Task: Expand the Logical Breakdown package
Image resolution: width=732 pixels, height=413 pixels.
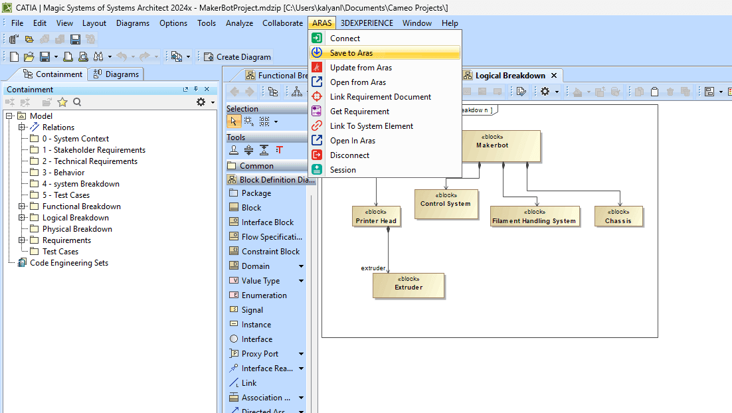Action: pyautogui.click(x=21, y=218)
